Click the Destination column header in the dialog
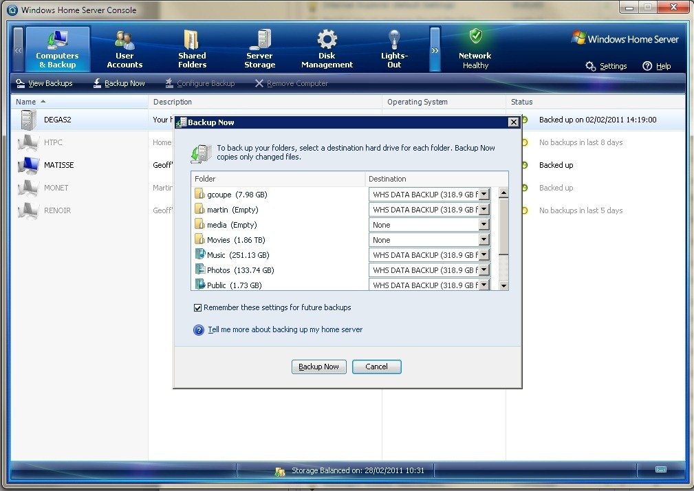The height and width of the screenshot is (491, 694). pos(436,179)
